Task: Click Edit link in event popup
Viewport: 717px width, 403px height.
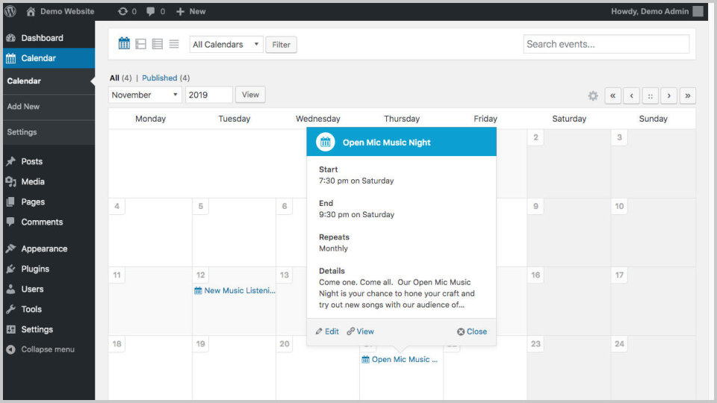Action: [328, 331]
